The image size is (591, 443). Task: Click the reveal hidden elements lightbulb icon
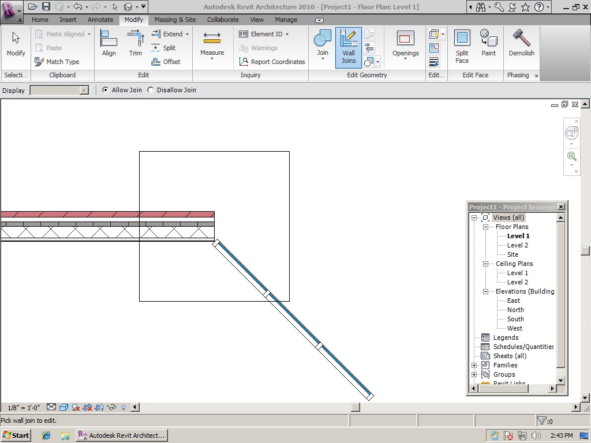(x=124, y=407)
